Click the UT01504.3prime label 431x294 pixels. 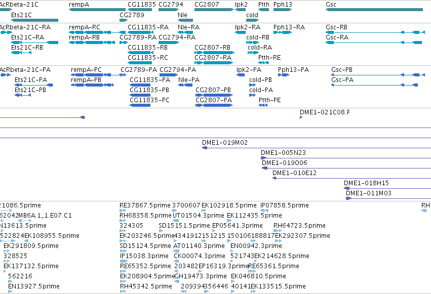pos(199,216)
